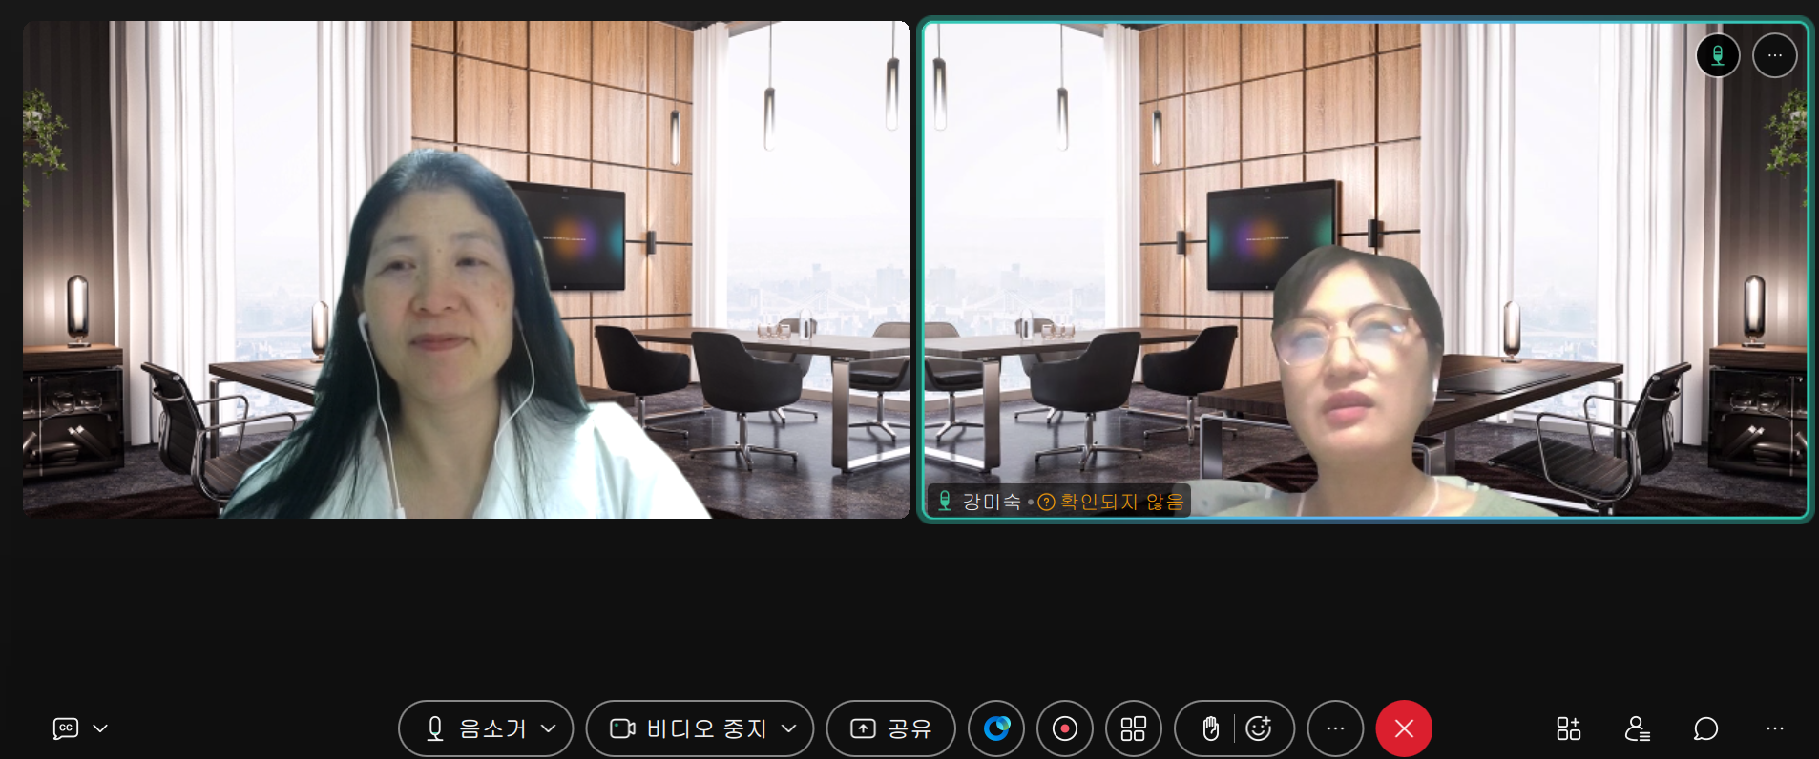The image size is (1819, 759).
Task: Open the Webex AI Assistant icon
Action: [x=996, y=728]
